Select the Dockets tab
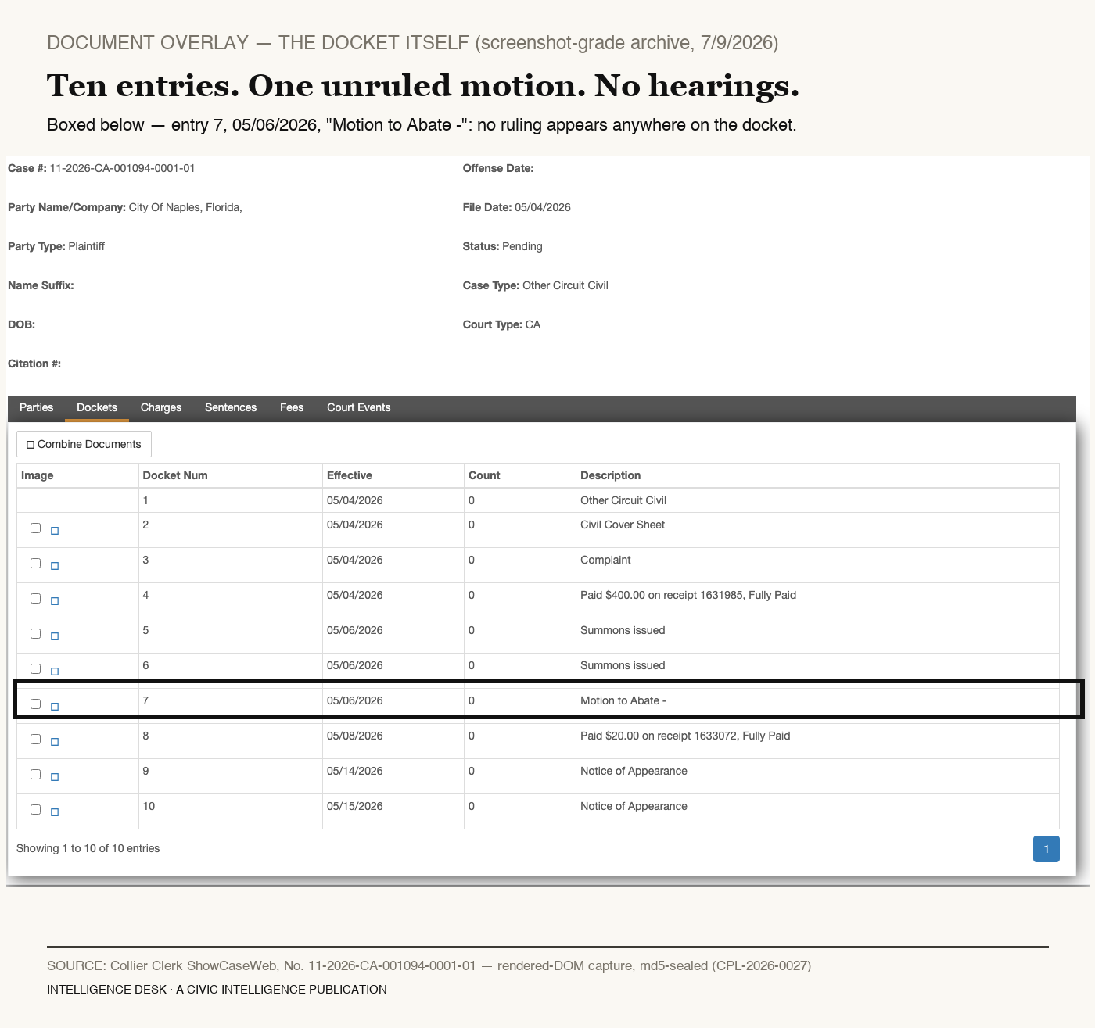 [x=97, y=408]
